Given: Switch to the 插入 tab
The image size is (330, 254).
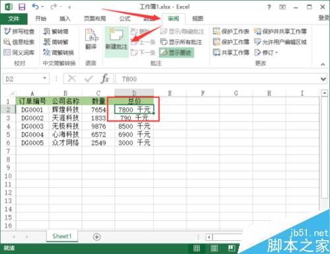Looking at the screenshot, I should click(65, 18).
